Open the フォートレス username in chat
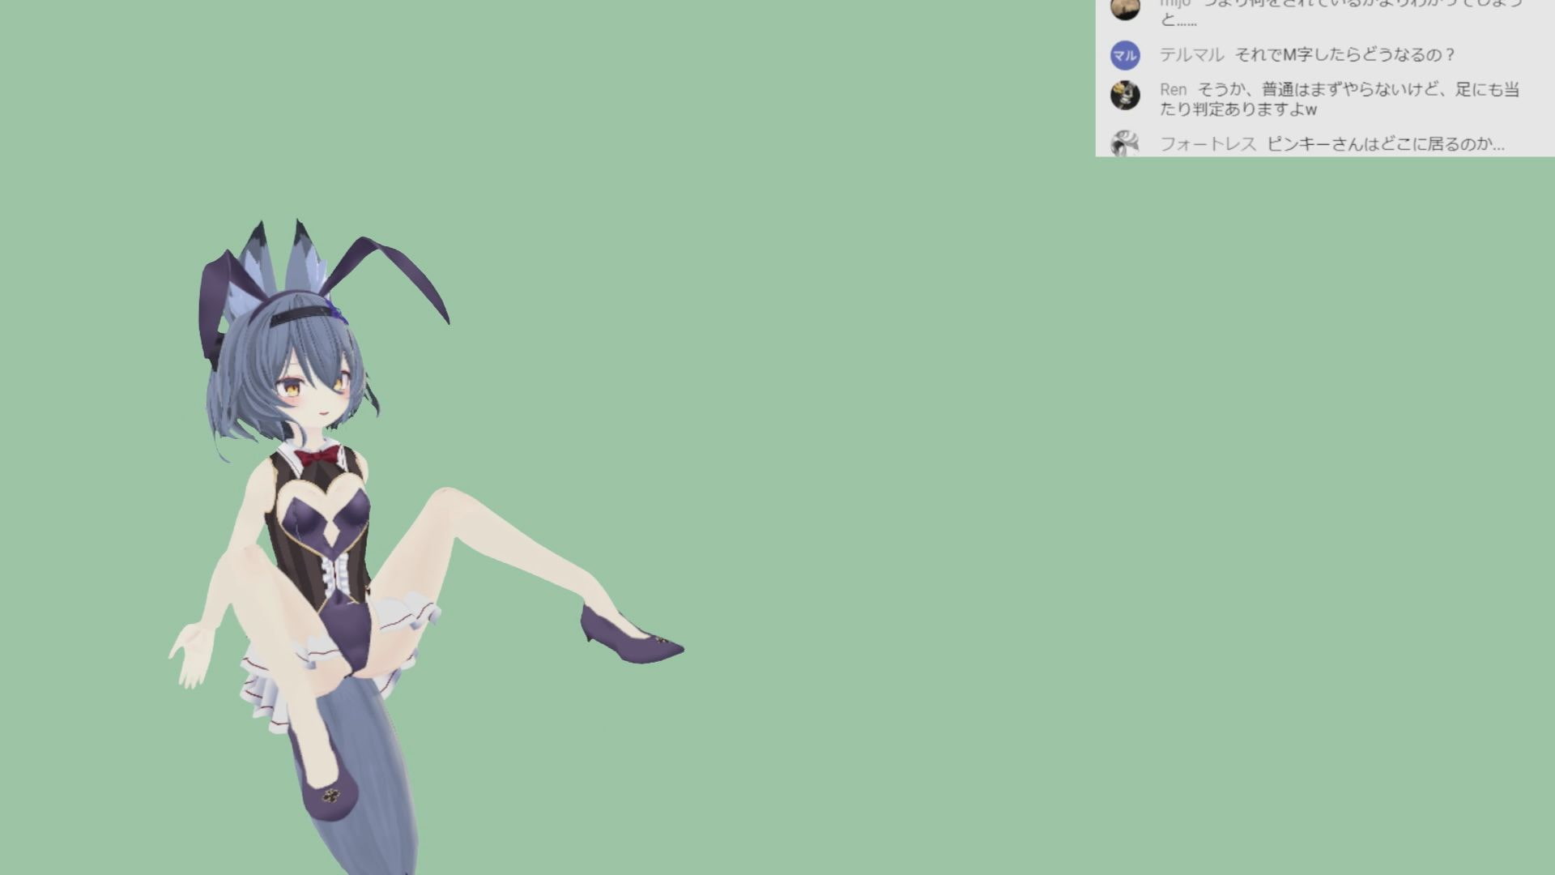 (1208, 144)
